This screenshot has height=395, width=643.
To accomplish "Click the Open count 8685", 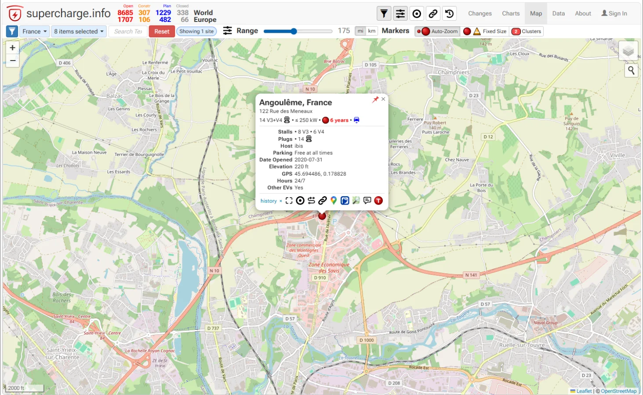I will (125, 13).
